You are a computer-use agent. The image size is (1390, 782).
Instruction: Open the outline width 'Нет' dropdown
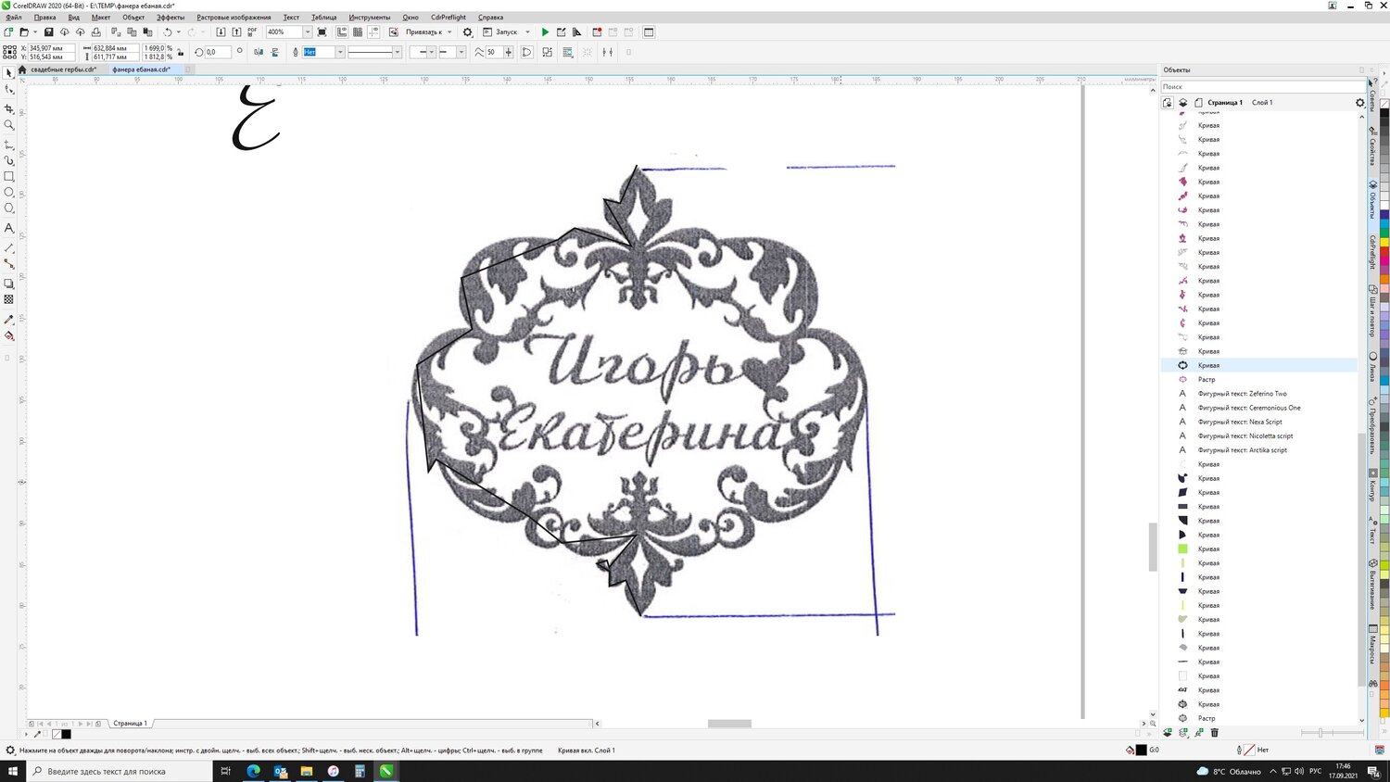(340, 52)
